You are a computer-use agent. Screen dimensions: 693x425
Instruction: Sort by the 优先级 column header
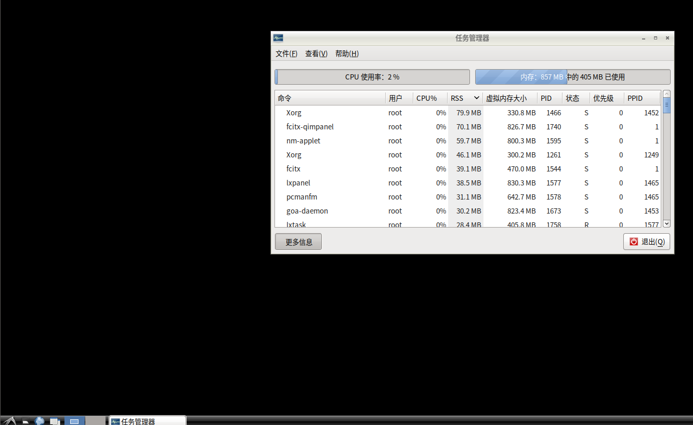pyautogui.click(x=607, y=98)
